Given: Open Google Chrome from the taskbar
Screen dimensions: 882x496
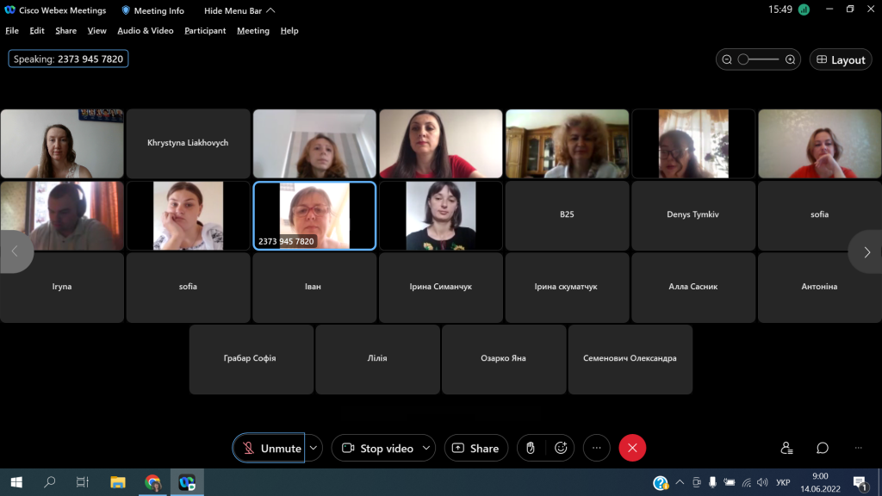Looking at the screenshot, I should point(152,482).
